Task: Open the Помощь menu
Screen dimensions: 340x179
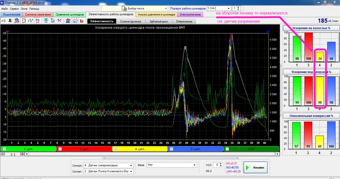Action: pos(34,9)
